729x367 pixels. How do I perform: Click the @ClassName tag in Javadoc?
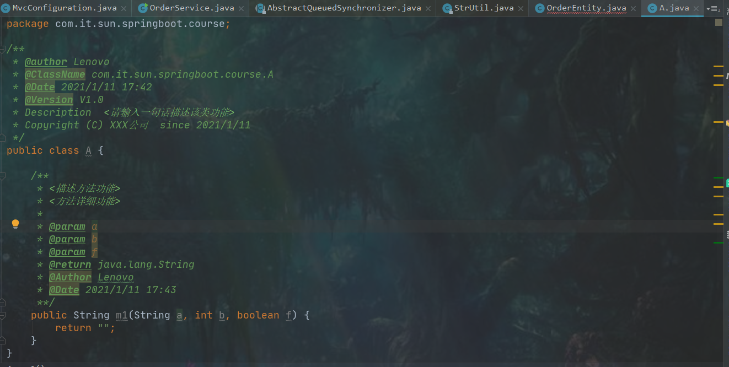tap(55, 74)
